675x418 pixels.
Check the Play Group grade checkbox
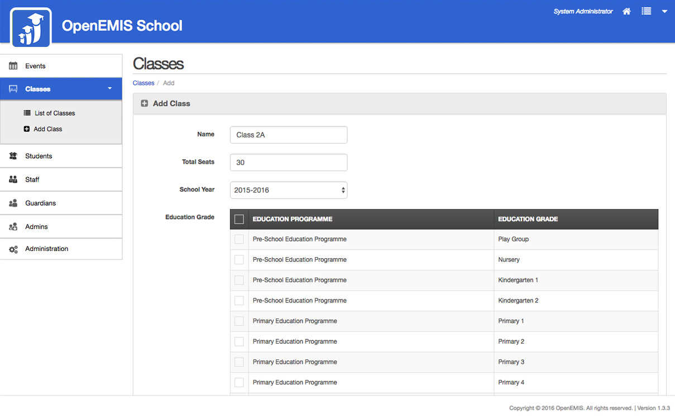click(x=239, y=239)
